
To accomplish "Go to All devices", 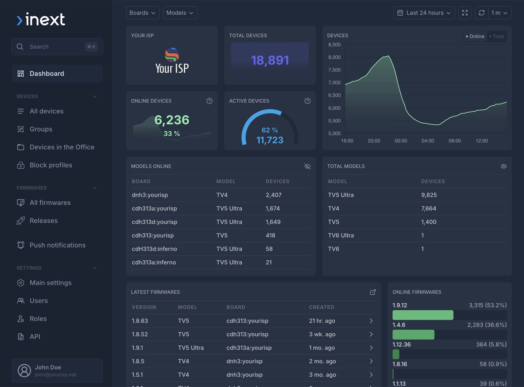I will click(x=57, y=111).
